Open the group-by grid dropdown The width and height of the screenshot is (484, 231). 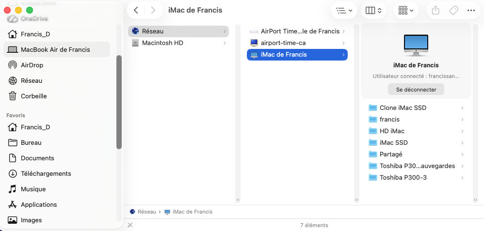point(405,10)
